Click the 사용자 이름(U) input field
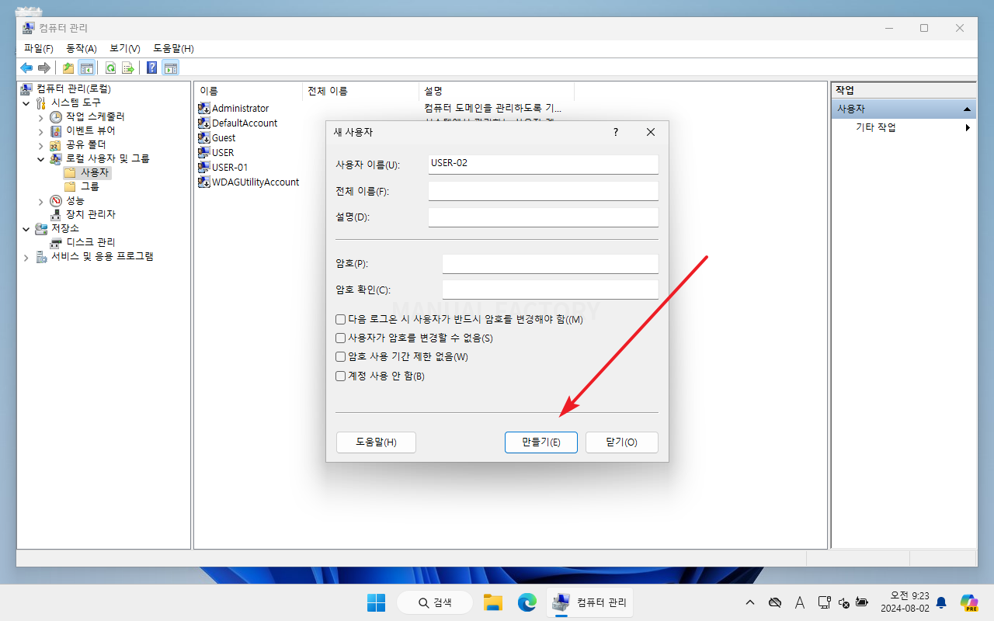The height and width of the screenshot is (621, 994). pos(543,164)
